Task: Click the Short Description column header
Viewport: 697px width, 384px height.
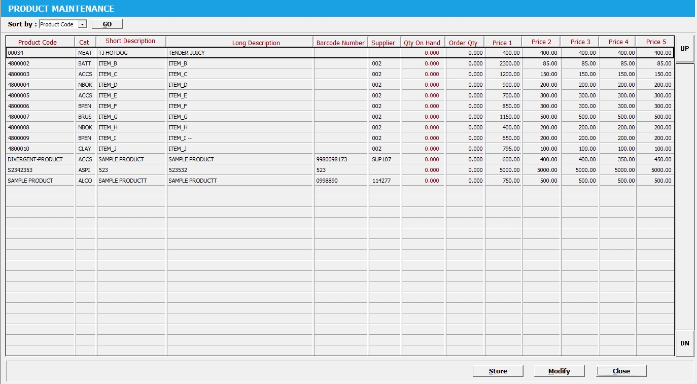Action: coord(131,42)
